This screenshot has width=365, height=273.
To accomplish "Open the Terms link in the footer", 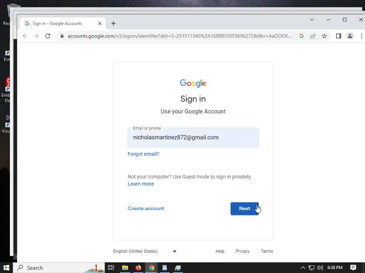I will click(x=267, y=251).
